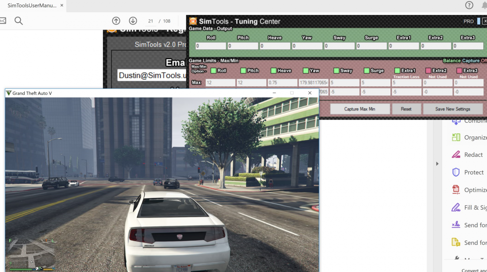Close the SimToolsUserManual tab
487x272 pixels.
pos(62,5)
